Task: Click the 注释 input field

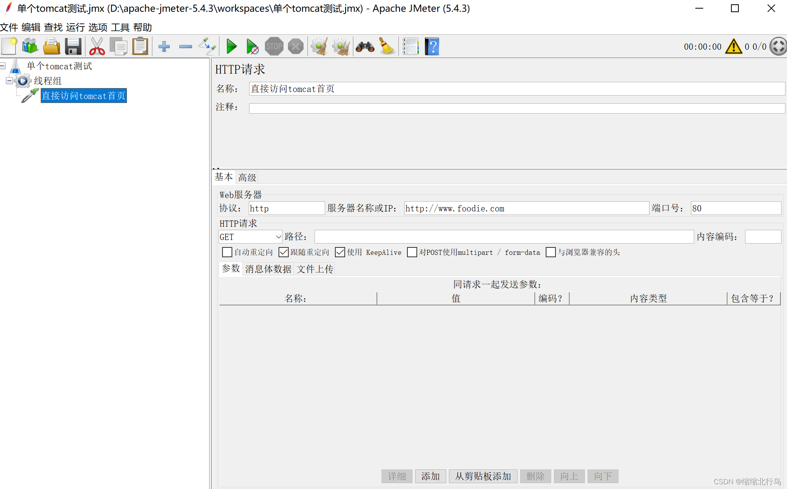Action: (x=517, y=108)
